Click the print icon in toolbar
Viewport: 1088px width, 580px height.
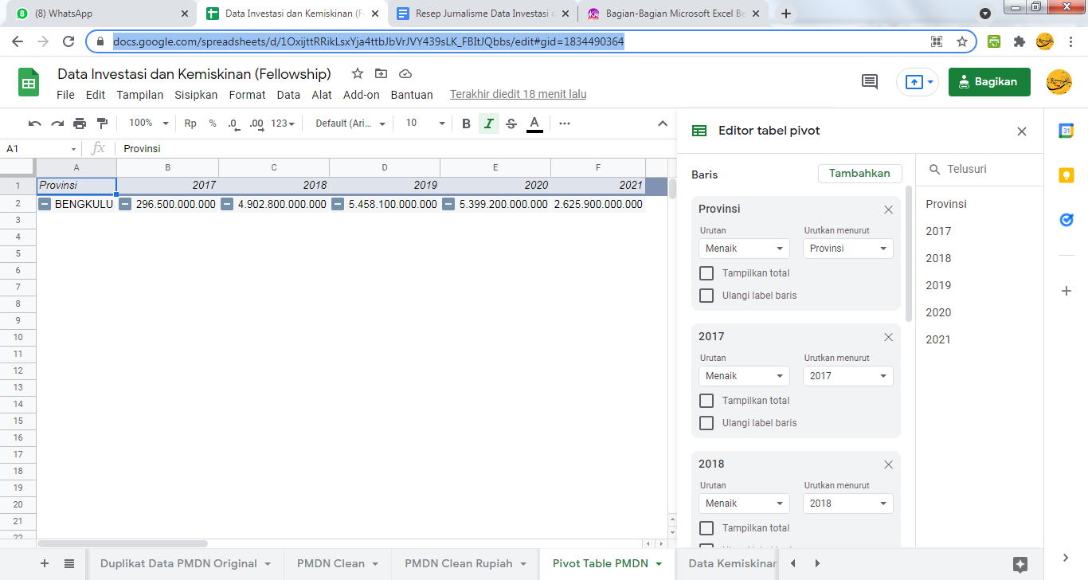pyautogui.click(x=80, y=123)
